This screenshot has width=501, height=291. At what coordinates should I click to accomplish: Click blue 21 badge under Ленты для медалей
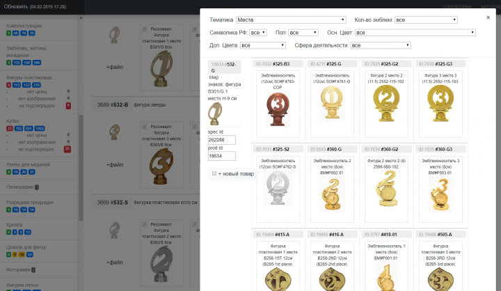point(31,172)
